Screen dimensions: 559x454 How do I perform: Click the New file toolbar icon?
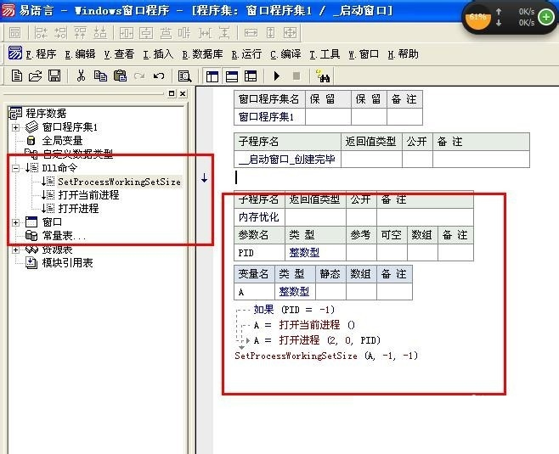pos(16,76)
